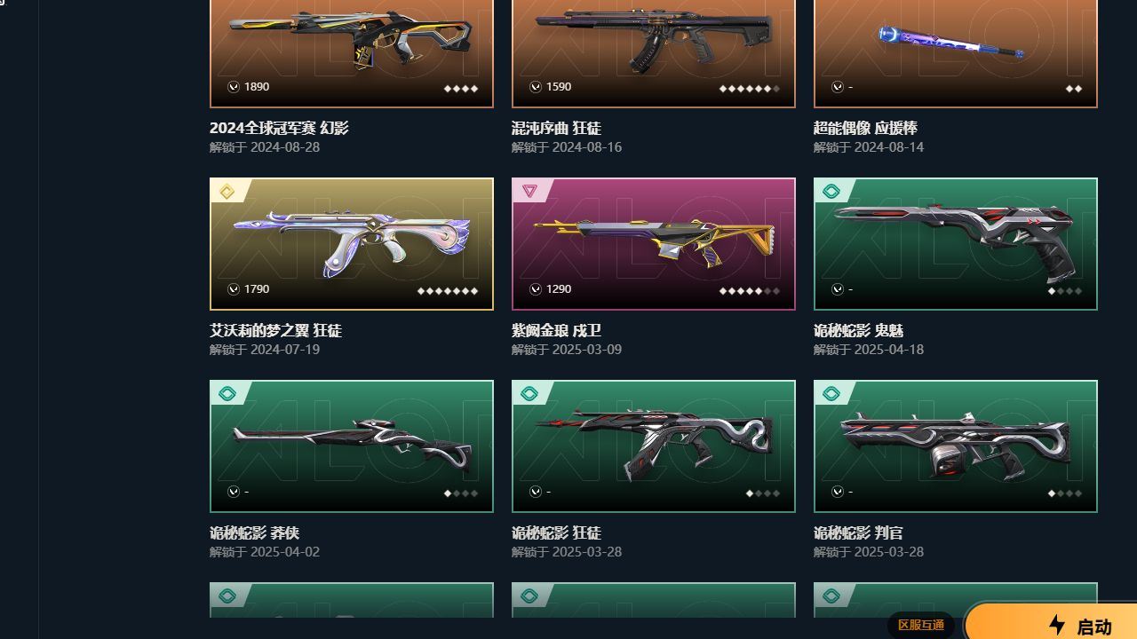Click the upgrade level diamonds on 艾沃莉的梦之翼
1137x639 pixels.
click(x=448, y=290)
